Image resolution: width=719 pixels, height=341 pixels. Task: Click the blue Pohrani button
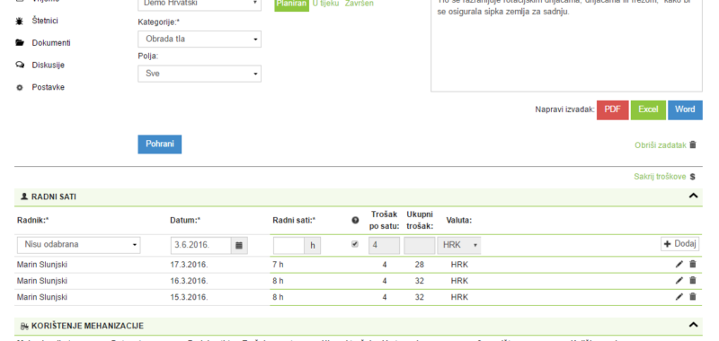click(160, 144)
